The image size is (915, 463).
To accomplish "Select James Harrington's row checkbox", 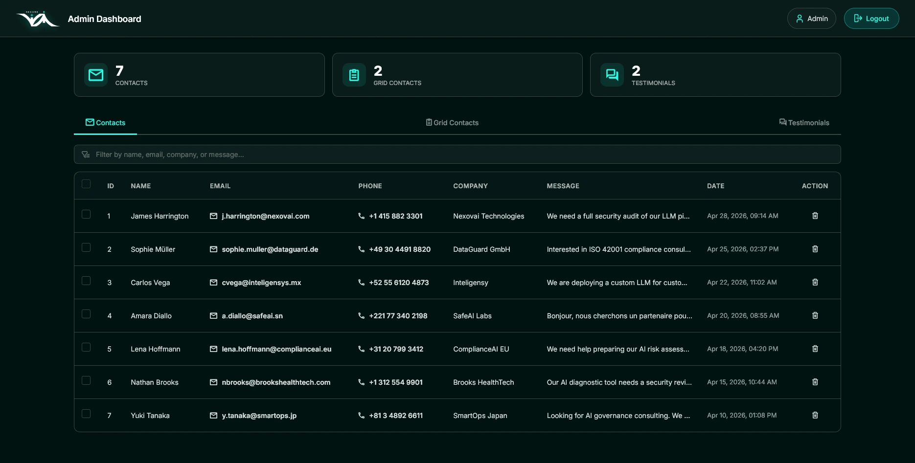I will [x=86, y=214].
